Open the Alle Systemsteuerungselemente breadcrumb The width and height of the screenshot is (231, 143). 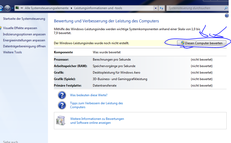point(47,8)
